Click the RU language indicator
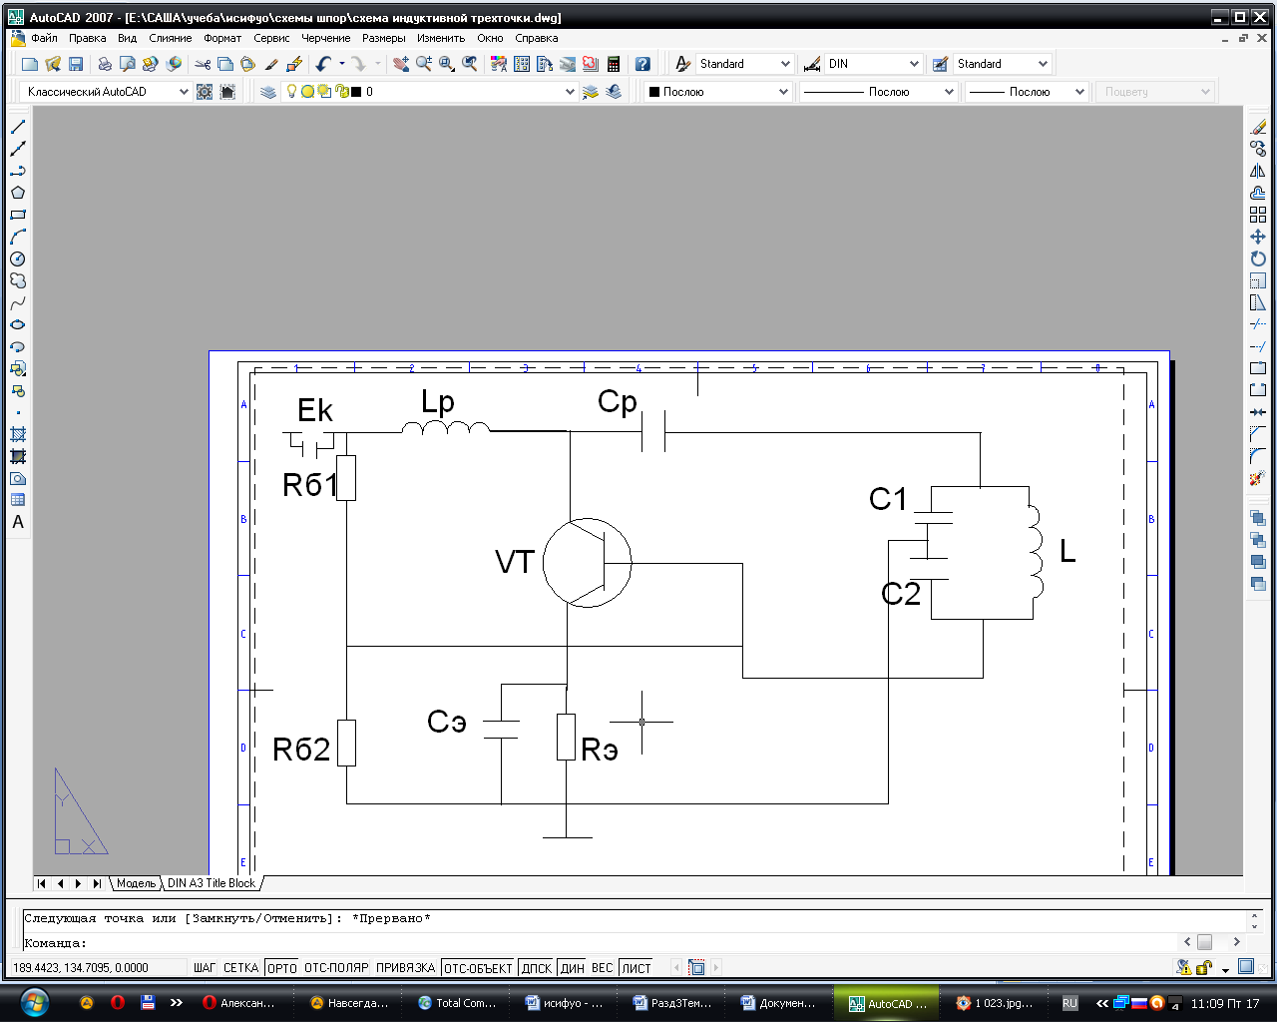Screen dimensions: 1277x1022 pos(1069,1003)
